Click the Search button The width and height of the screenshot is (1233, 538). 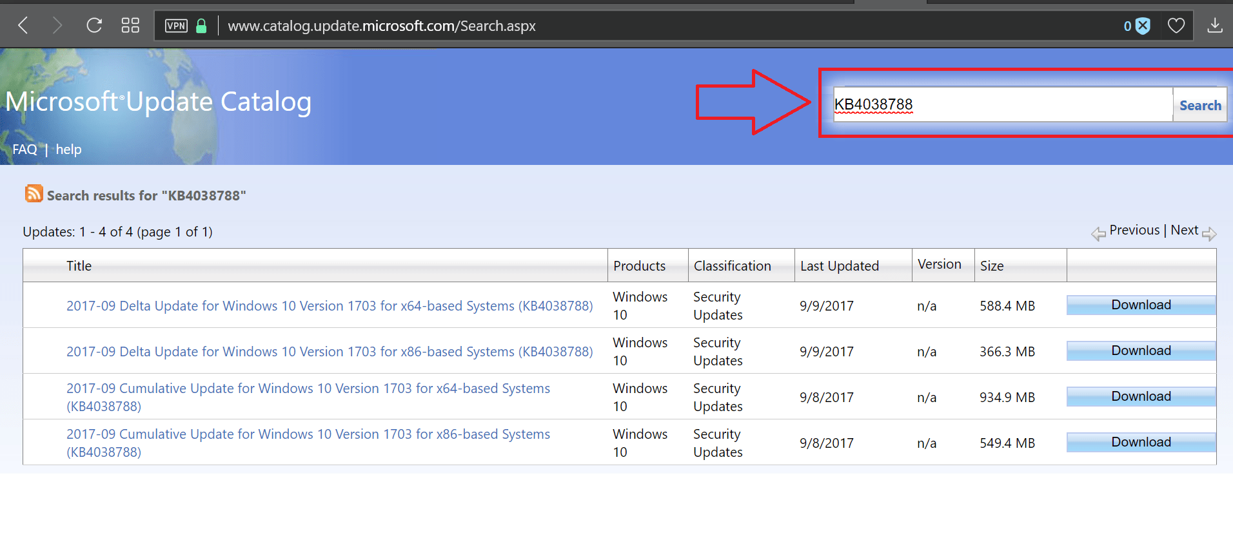click(x=1200, y=105)
